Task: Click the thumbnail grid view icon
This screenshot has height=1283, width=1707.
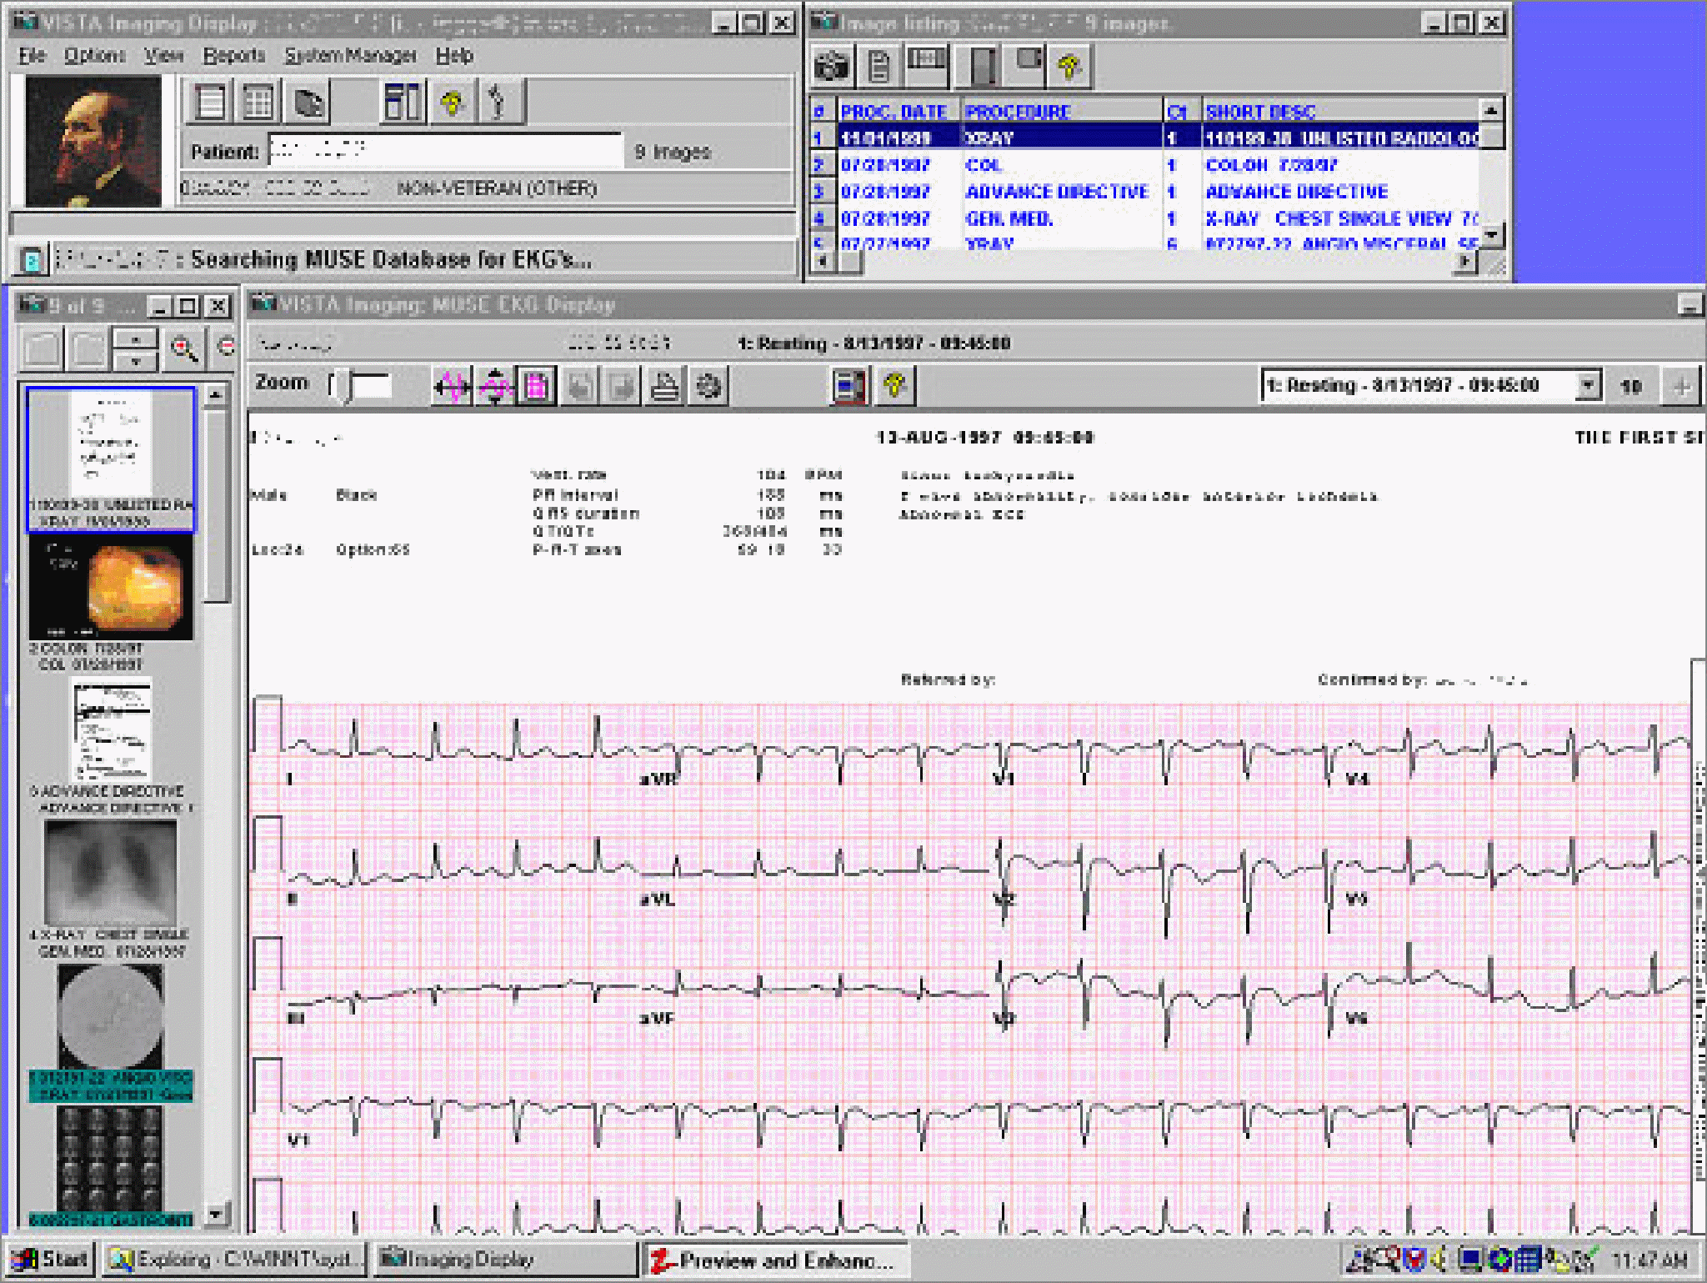Action: (258, 103)
